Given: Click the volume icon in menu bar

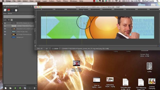Looking at the screenshot, I should (120, 1).
